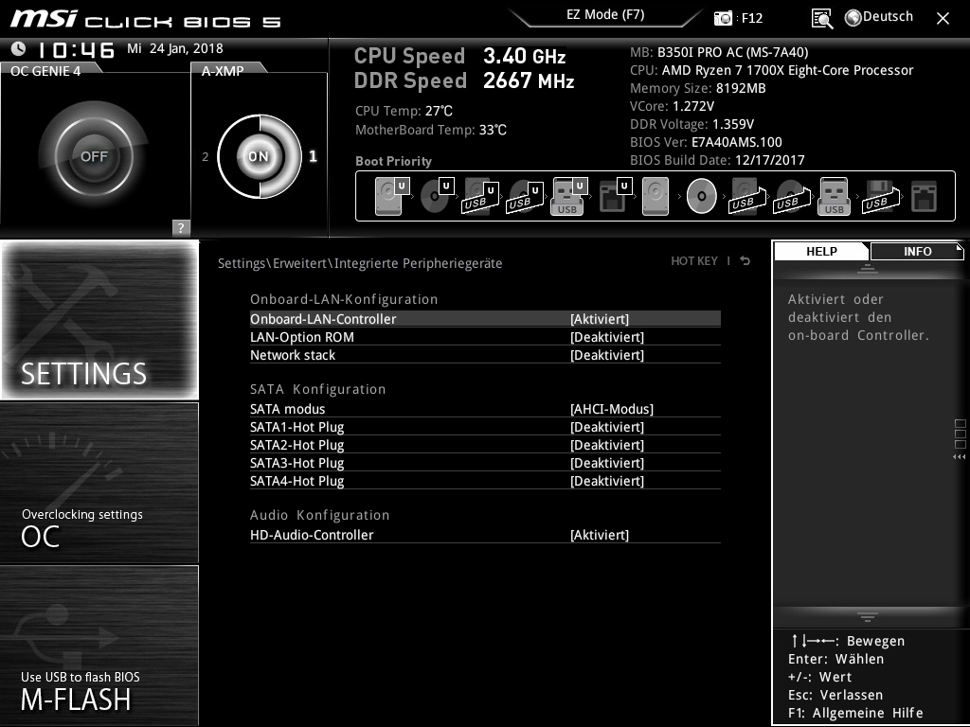Select the Network stack label

[x=293, y=355]
